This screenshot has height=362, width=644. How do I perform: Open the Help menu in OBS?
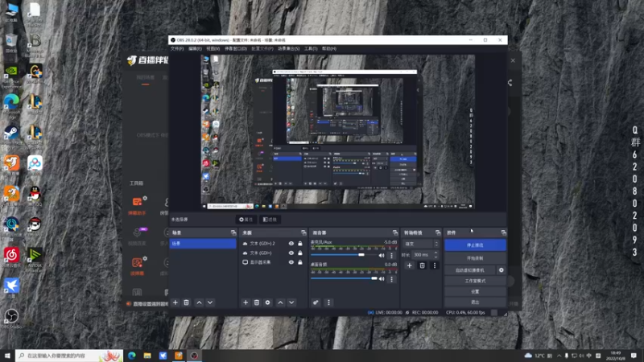(x=329, y=48)
